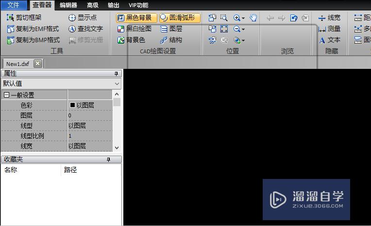Select the 剪切框架 clip frame tool
This screenshot has width=371, height=226.
coord(24,17)
